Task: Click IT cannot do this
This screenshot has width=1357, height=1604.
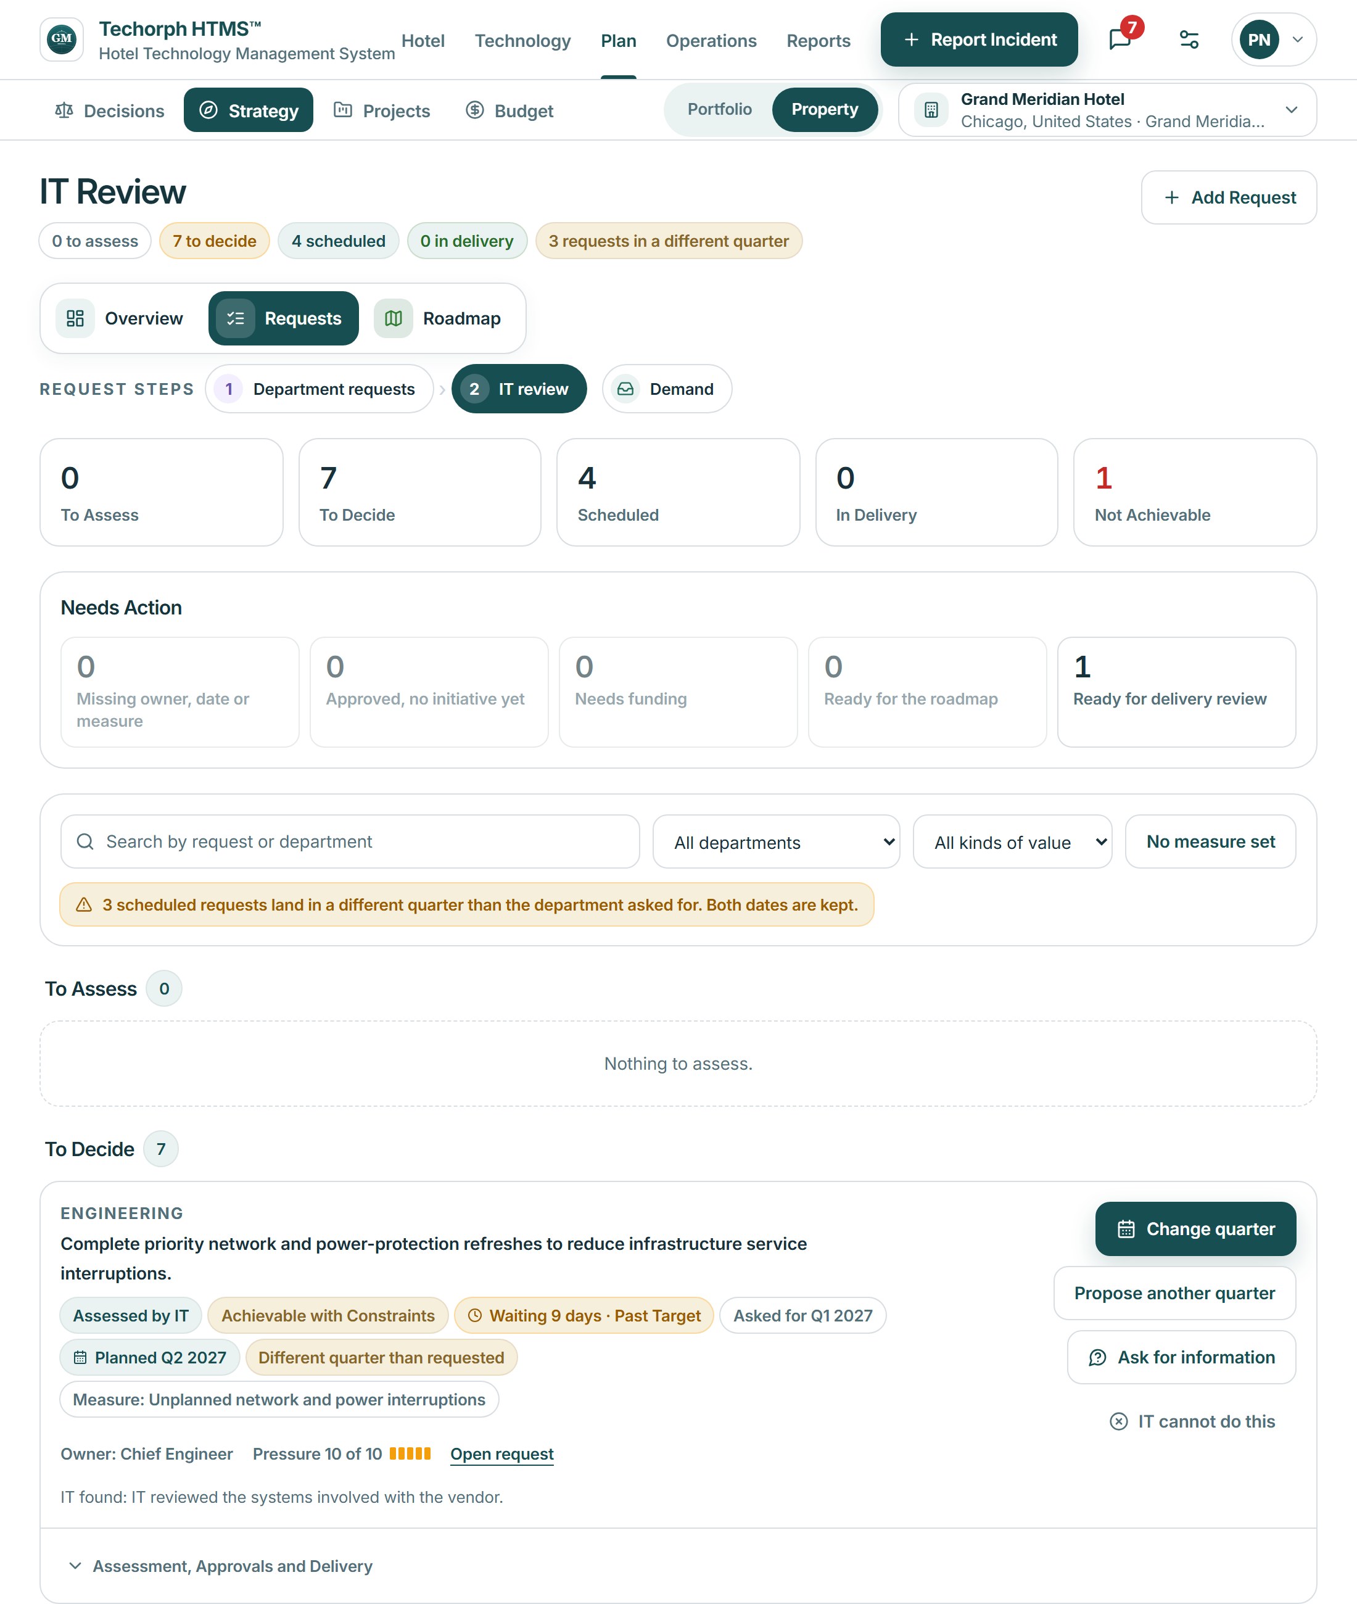Action: [1192, 1421]
